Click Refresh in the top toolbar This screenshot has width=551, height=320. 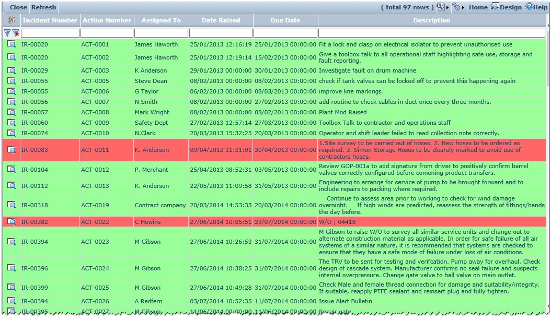tap(43, 7)
